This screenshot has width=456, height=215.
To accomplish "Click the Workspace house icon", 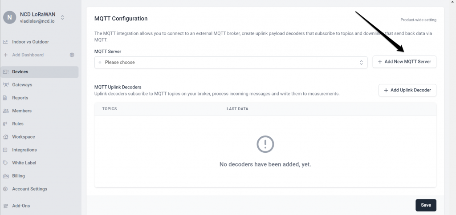I will (x=5, y=137).
